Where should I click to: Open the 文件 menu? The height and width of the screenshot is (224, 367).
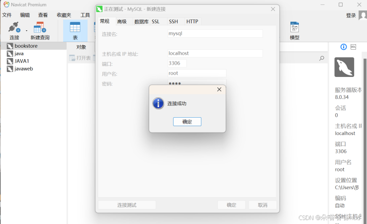[x=7, y=15]
